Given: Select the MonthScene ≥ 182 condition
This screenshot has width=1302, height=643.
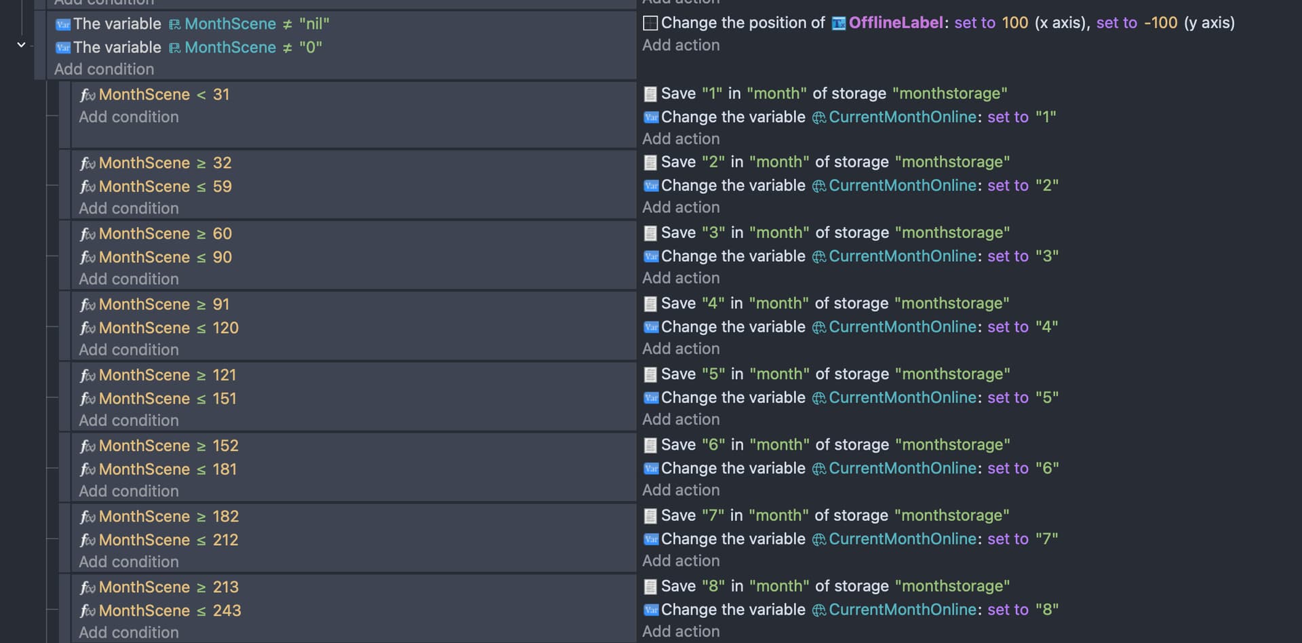Looking at the screenshot, I should [x=168, y=517].
